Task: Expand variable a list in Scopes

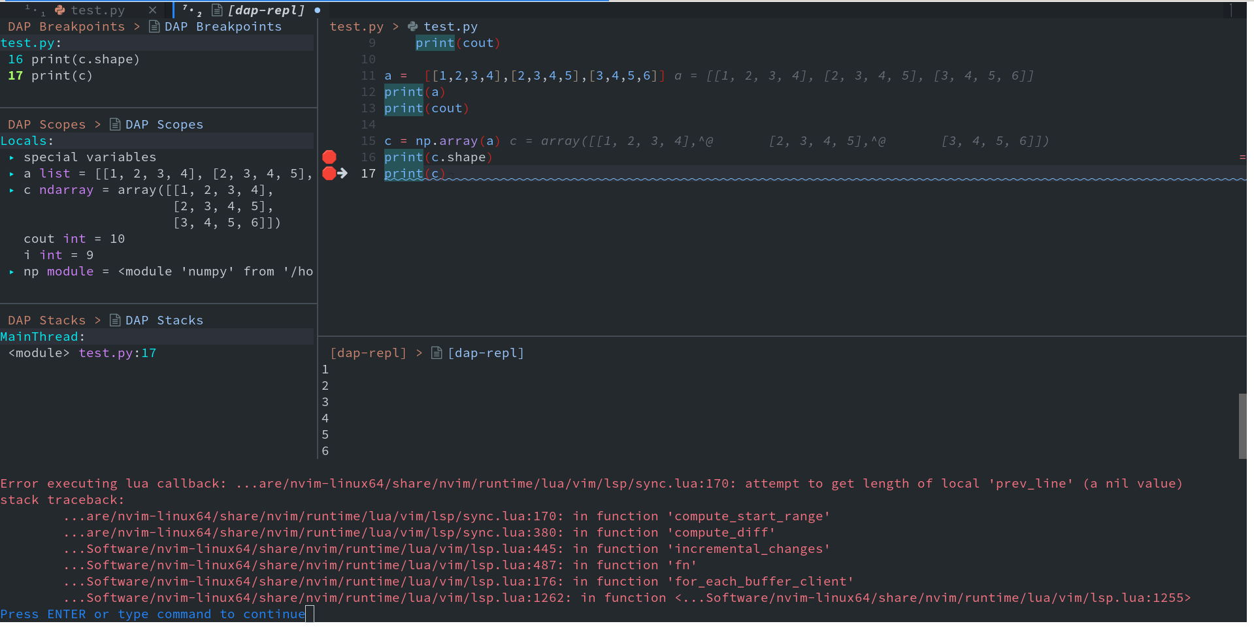Action: coord(12,174)
